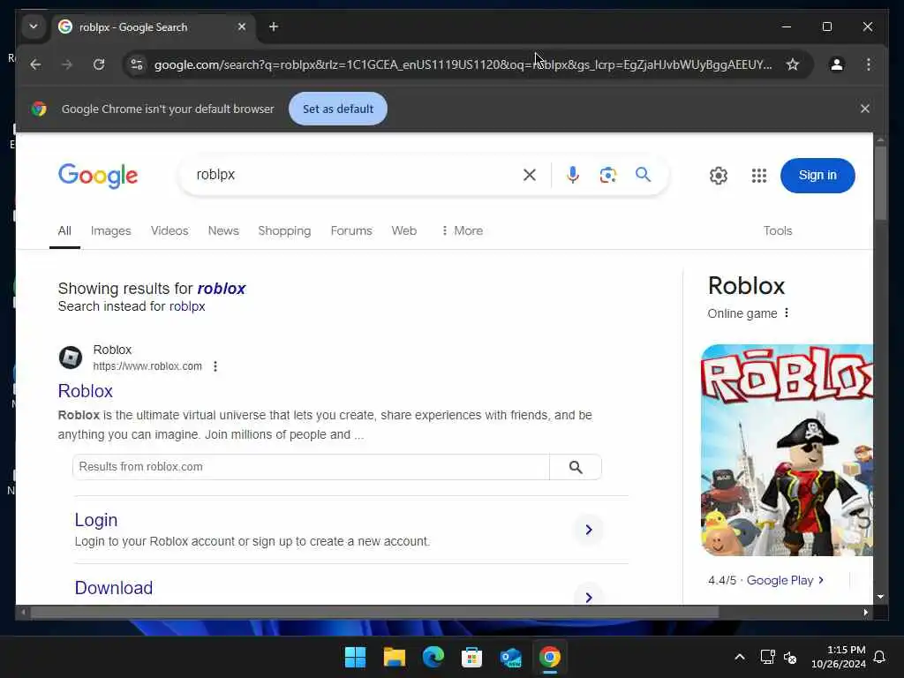Switch to News tab

coord(223,231)
